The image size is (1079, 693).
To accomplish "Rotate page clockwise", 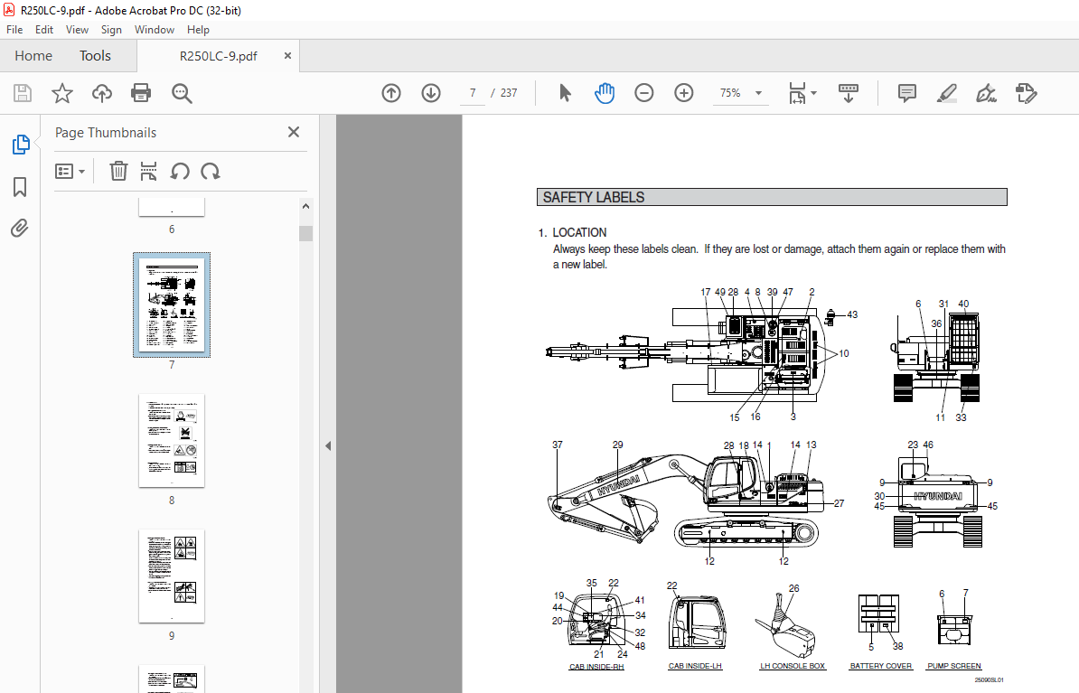I will click(x=211, y=171).
